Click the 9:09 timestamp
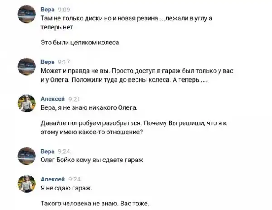Viewport: 272px width, 210px height. coord(64,9)
